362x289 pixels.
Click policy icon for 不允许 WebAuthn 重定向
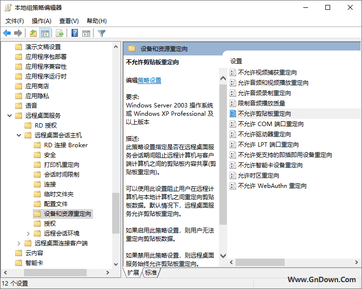click(x=233, y=185)
